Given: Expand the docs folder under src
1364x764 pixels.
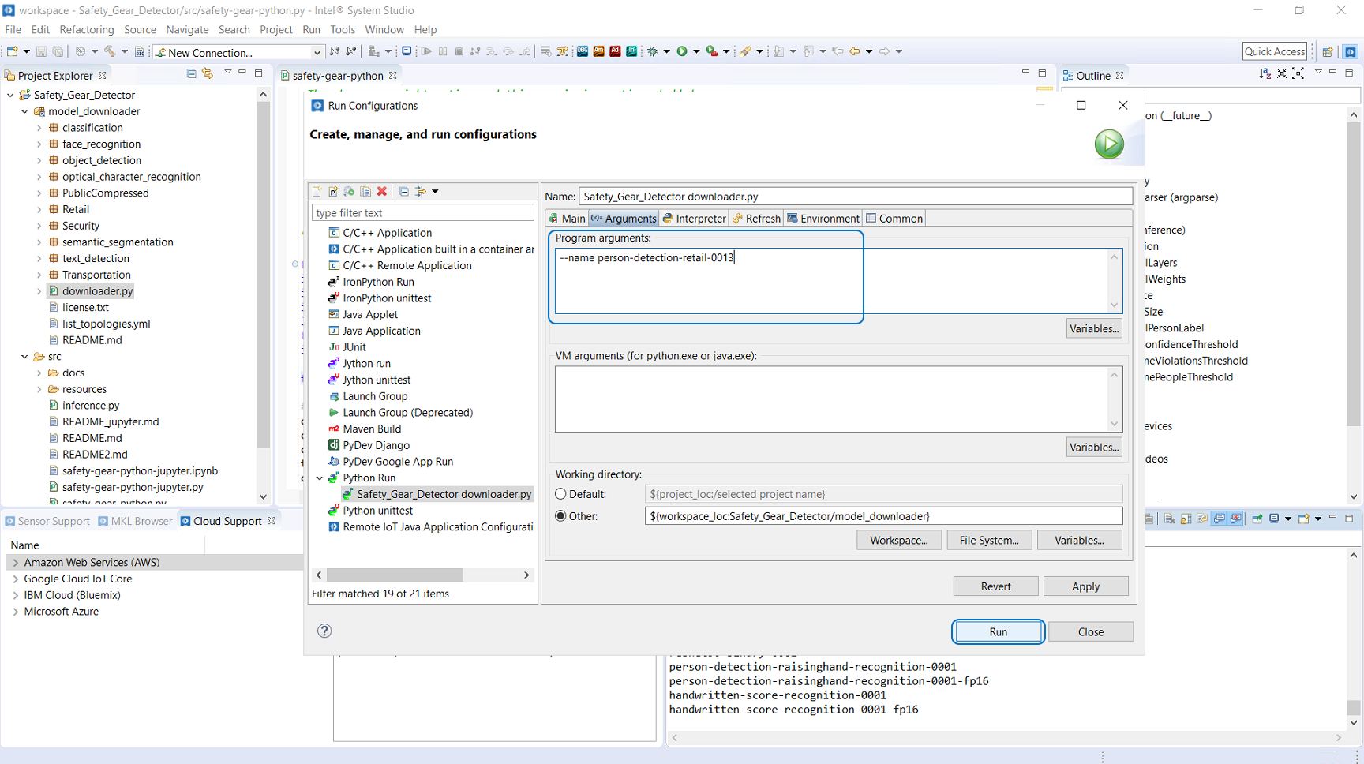Looking at the screenshot, I should pyautogui.click(x=39, y=373).
